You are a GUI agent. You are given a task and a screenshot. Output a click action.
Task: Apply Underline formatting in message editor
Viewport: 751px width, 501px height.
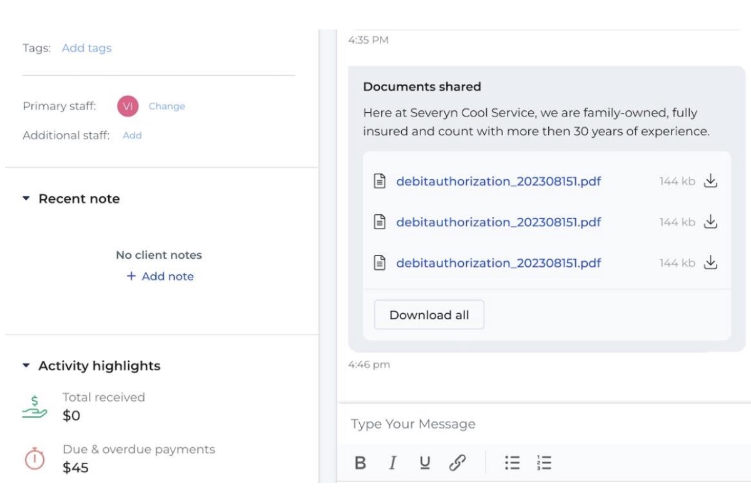[425, 463]
